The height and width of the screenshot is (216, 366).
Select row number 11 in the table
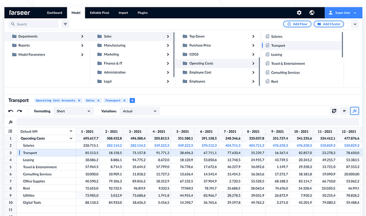pyautogui.click(x=11, y=209)
